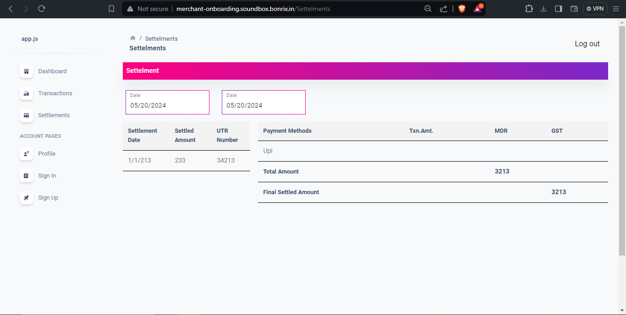Toggle the VPN control in the toolbar
This screenshot has width=626, height=315.
[x=595, y=8]
